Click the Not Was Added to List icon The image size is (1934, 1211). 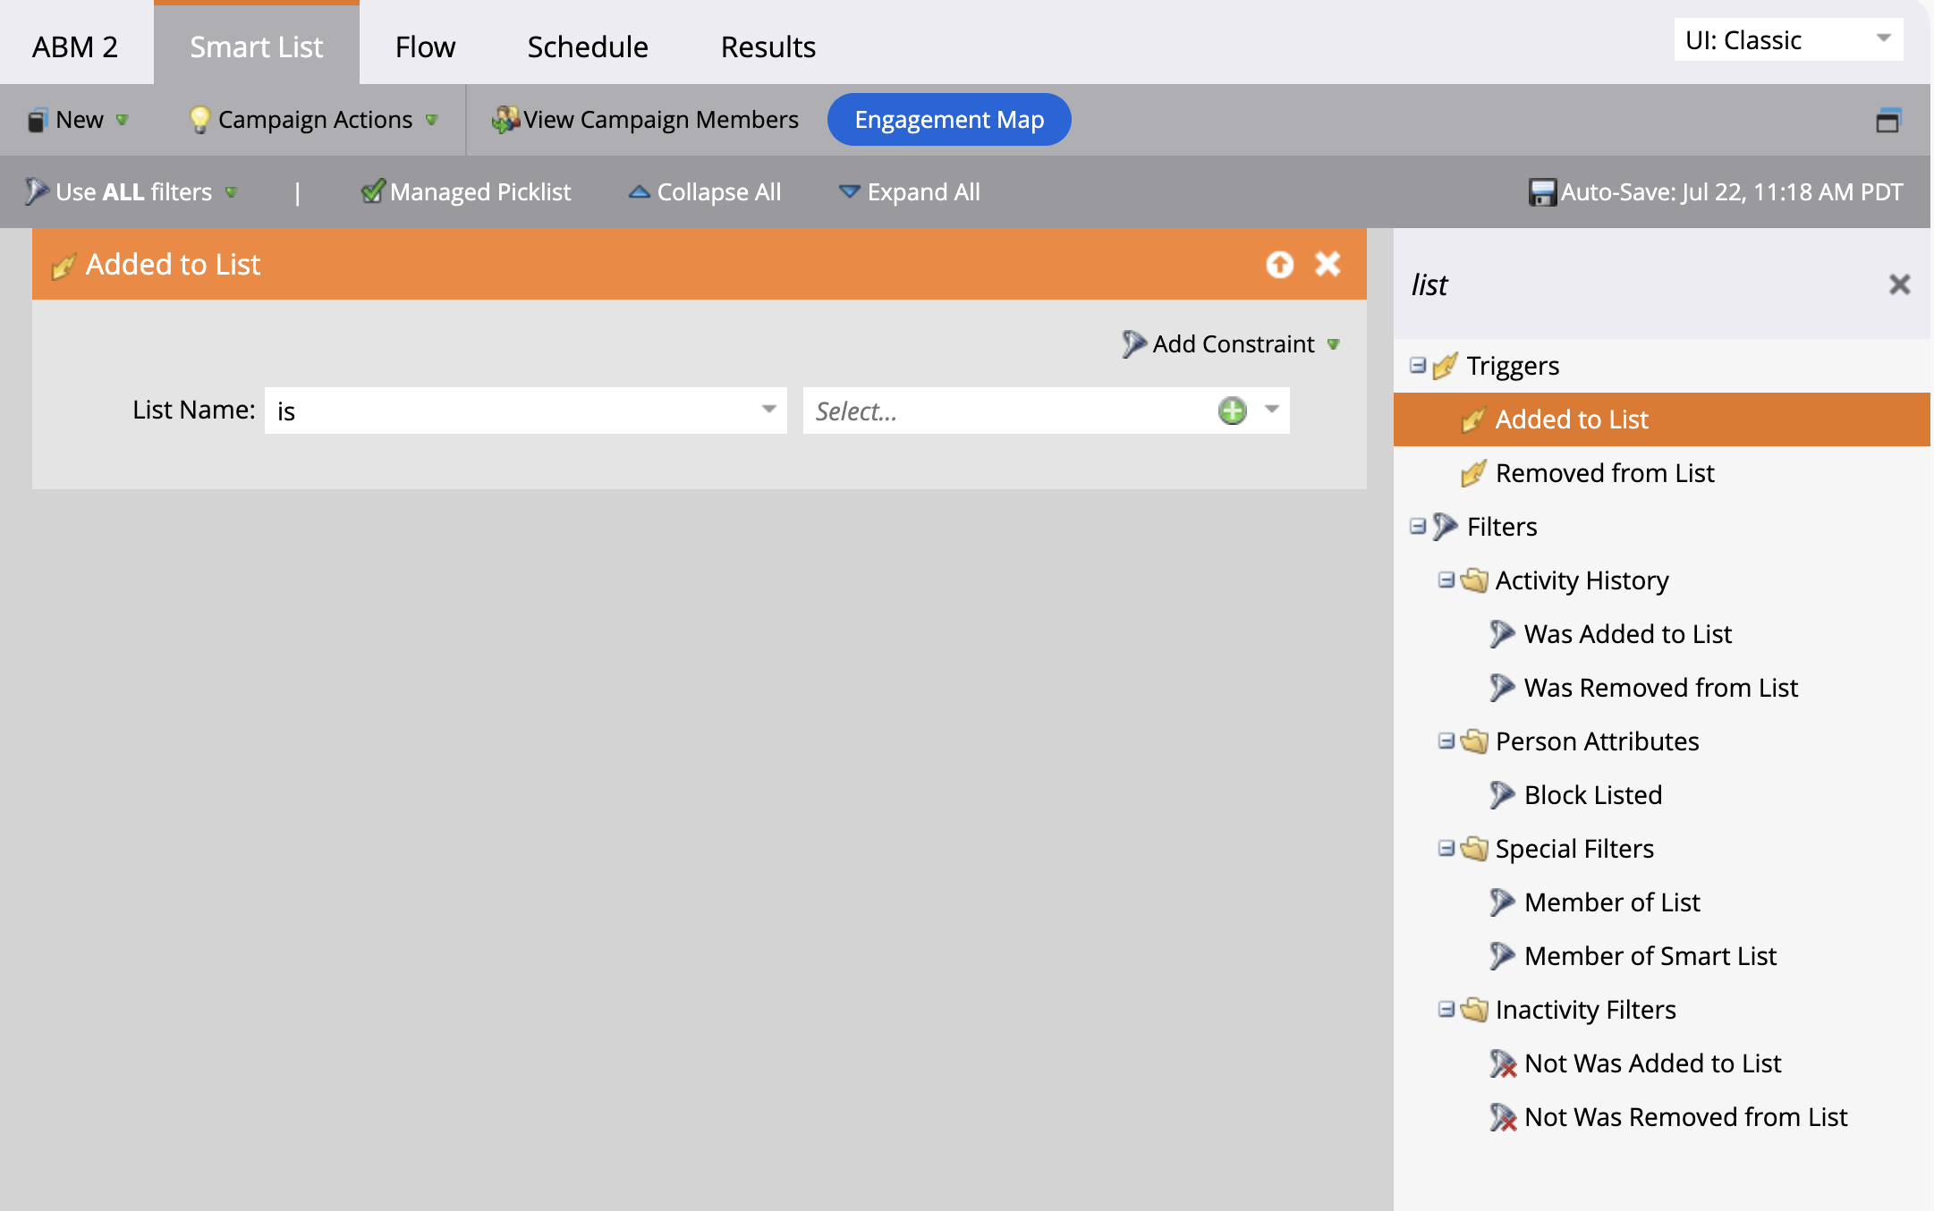point(1503,1063)
